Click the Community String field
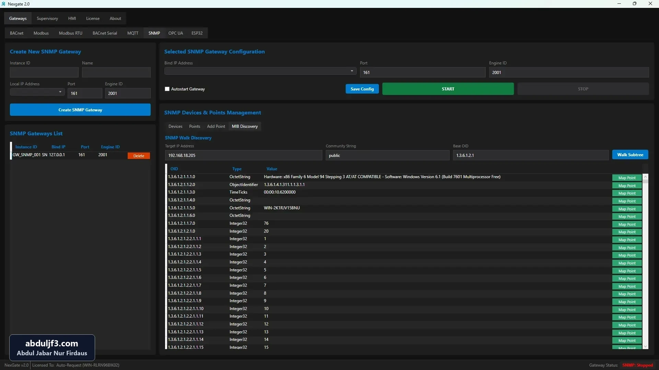Viewport: 659px width, 370px height. tap(388, 155)
